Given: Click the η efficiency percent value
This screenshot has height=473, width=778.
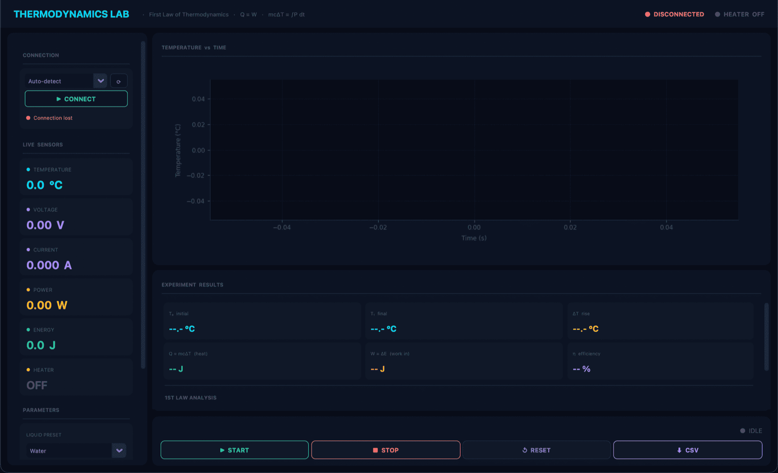Looking at the screenshot, I should pyautogui.click(x=582, y=369).
